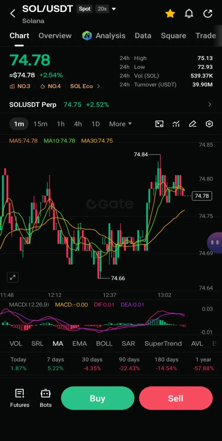Tap the NO.4 hot ranking tag
The width and height of the screenshot is (222, 441).
coord(51,86)
